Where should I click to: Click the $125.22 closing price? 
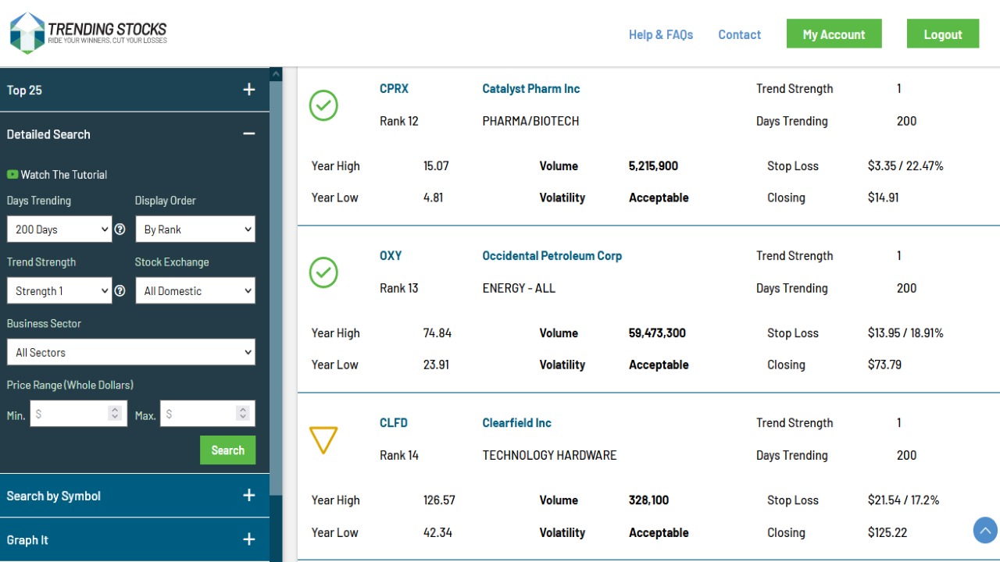(x=887, y=532)
